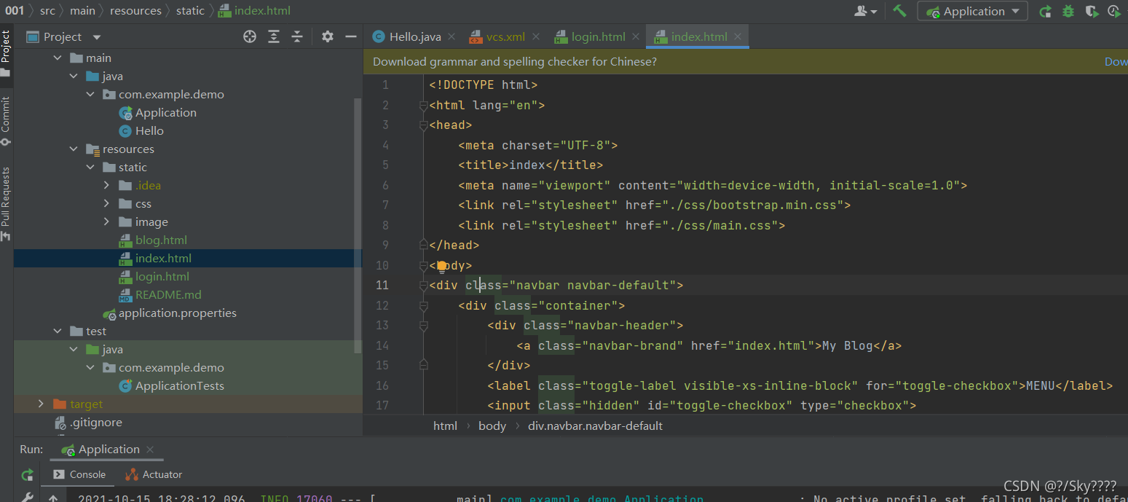Collapse the main folder in tree
Image resolution: width=1128 pixels, height=502 pixels.
(58, 58)
